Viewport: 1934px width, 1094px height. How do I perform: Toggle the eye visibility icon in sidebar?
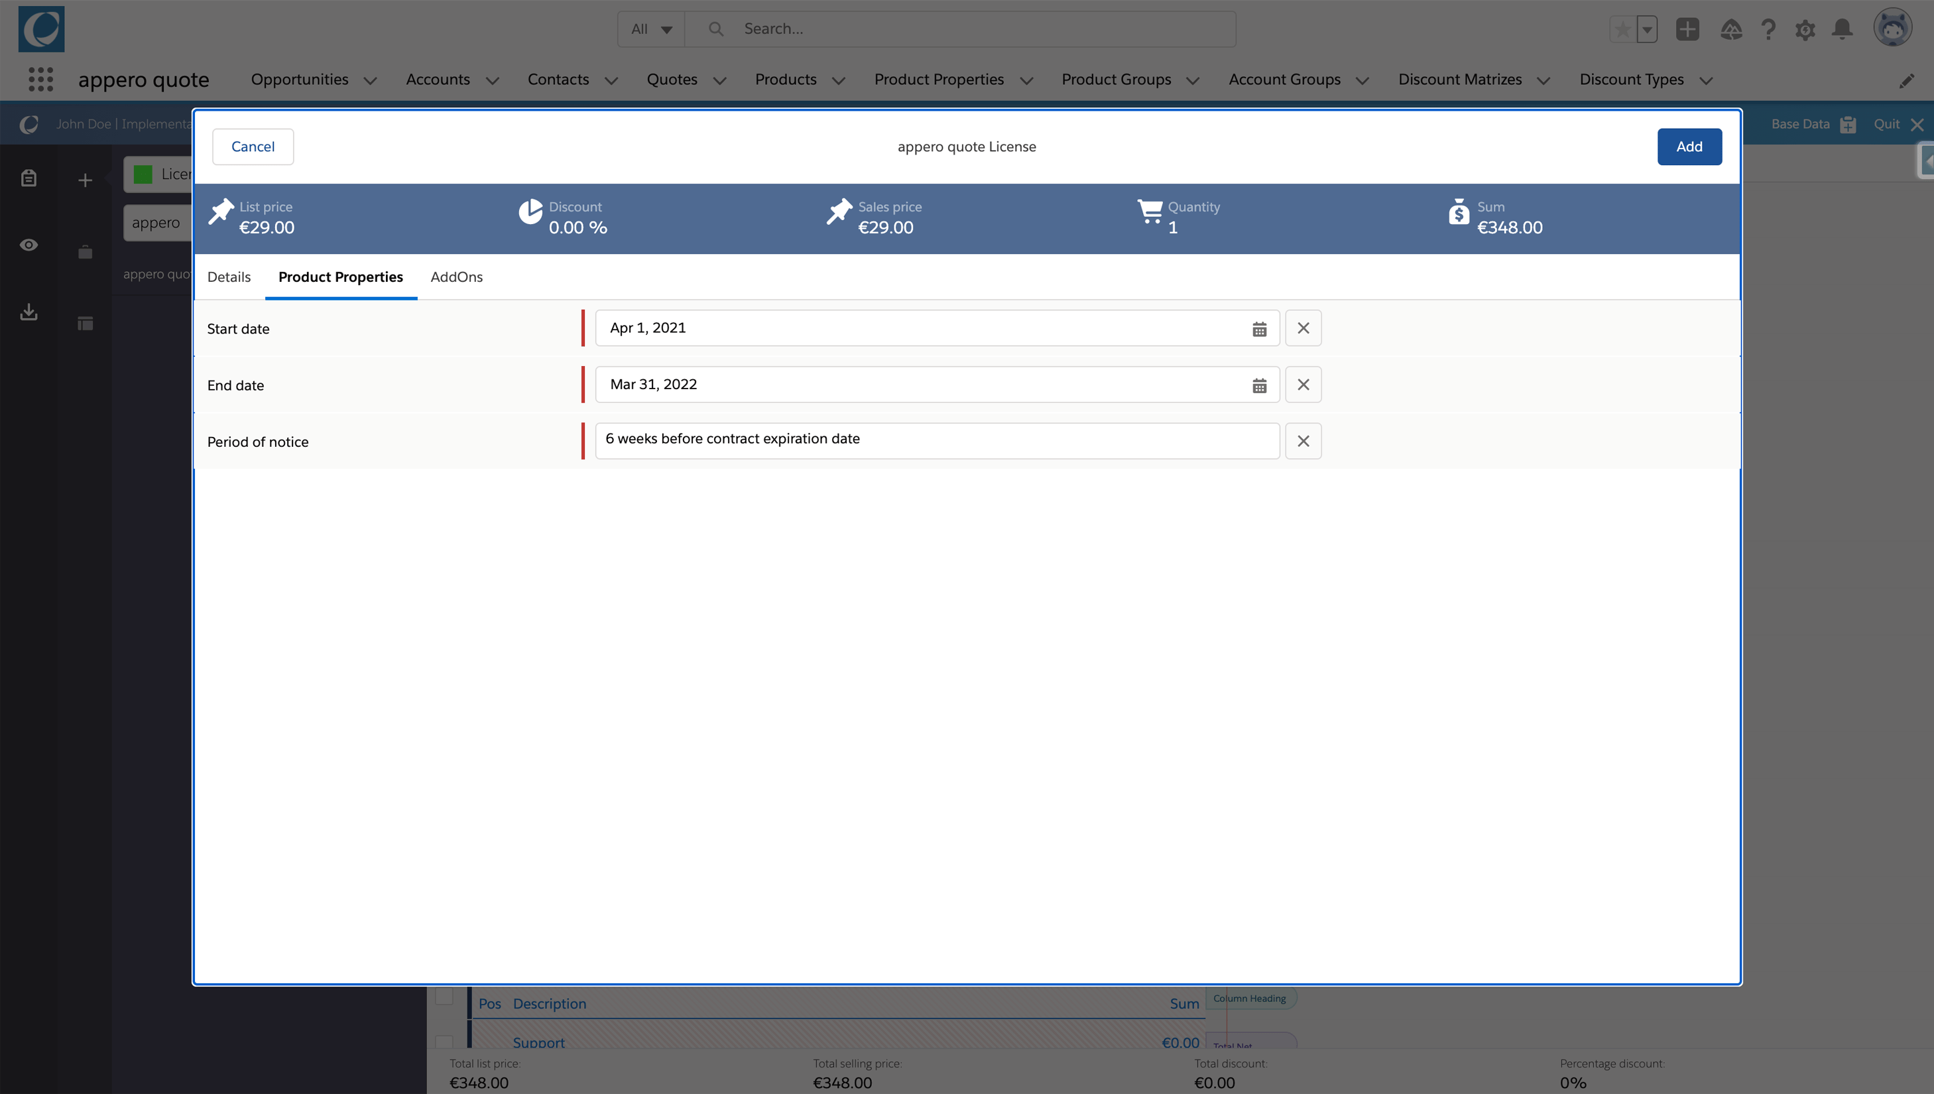(29, 245)
